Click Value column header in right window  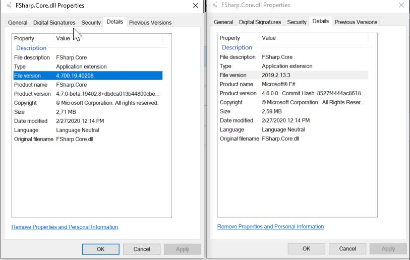314,38
